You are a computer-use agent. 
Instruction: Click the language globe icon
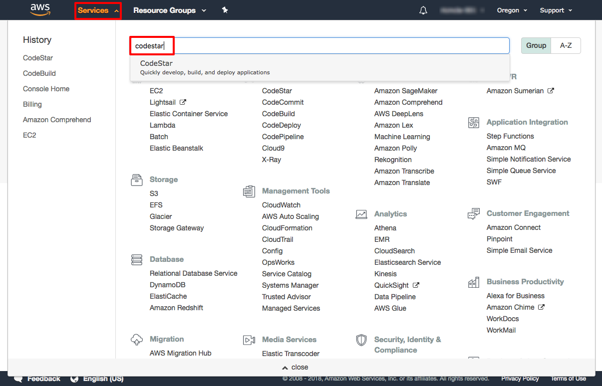tap(74, 379)
